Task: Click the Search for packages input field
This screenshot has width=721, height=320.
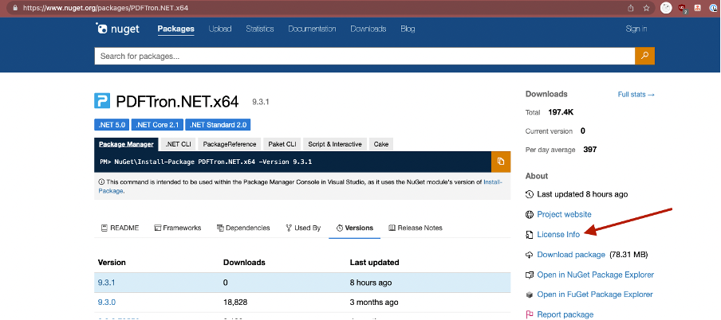Action: (x=364, y=57)
